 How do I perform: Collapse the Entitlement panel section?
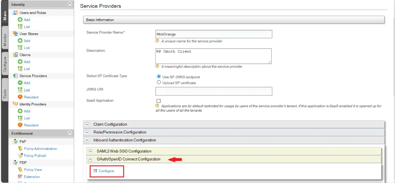pyautogui.click(x=70, y=133)
